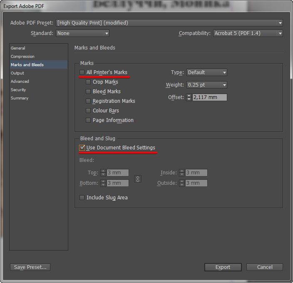Image resolution: width=293 pixels, height=283 pixels.
Task: Select the Marks and Bleeds section
Action: click(x=38, y=65)
